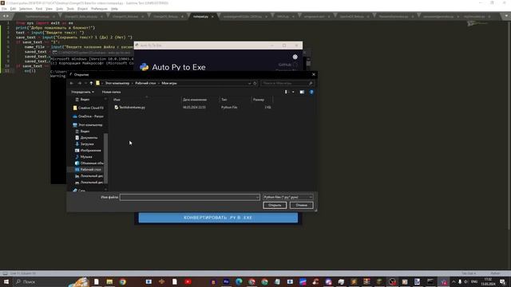Select the notepad.py tab in Sublime
This screenshot has height=287, width=511.
click(200, 16)
